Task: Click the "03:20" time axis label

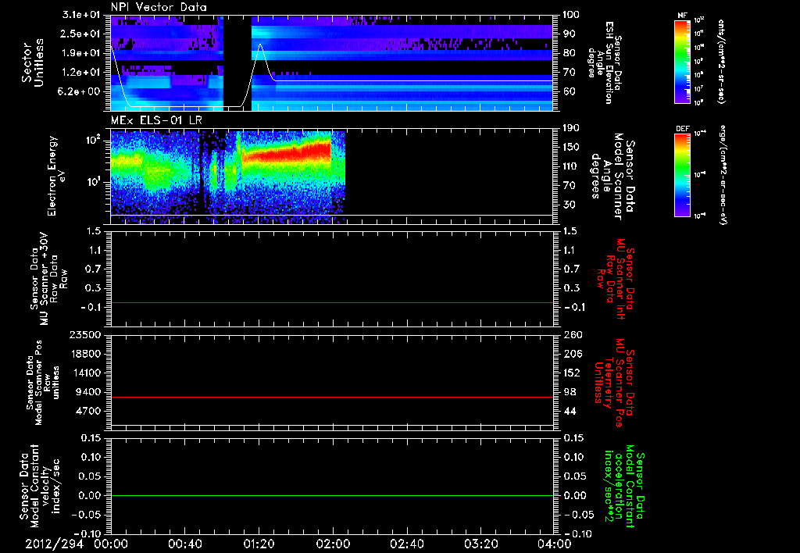Action: [x=480, y=544]
